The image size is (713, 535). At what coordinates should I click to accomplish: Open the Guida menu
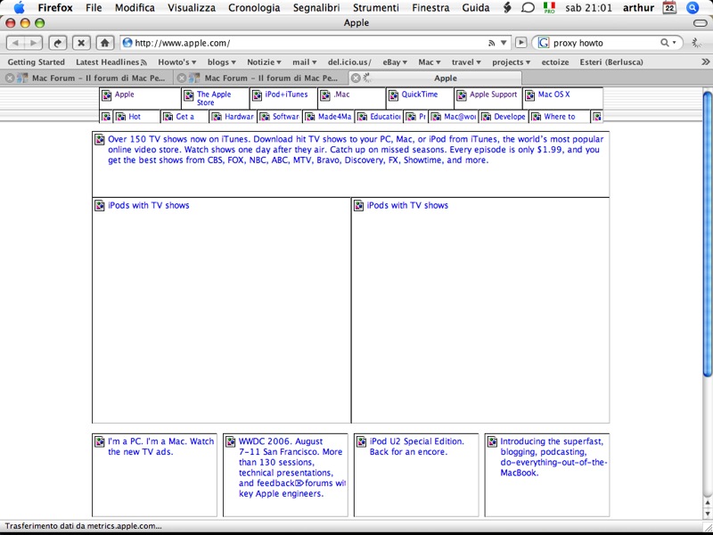click(x=476, y=8)
